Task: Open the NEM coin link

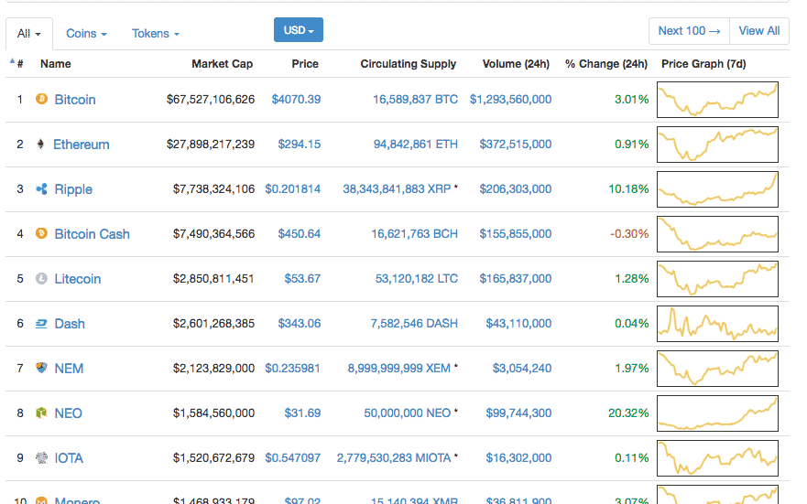Action: coord(69,369)
